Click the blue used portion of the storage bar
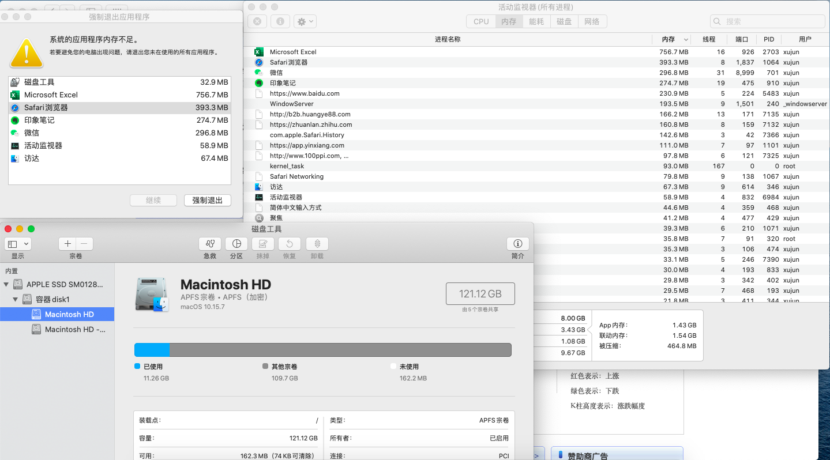This screenshot has height=460, width=830. pyautogui.click(x=152, y=350)
